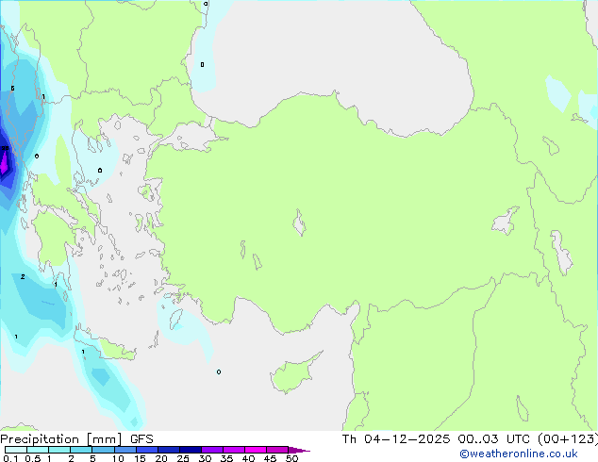
Task: Click the legend label '30'
Action: 205,458
